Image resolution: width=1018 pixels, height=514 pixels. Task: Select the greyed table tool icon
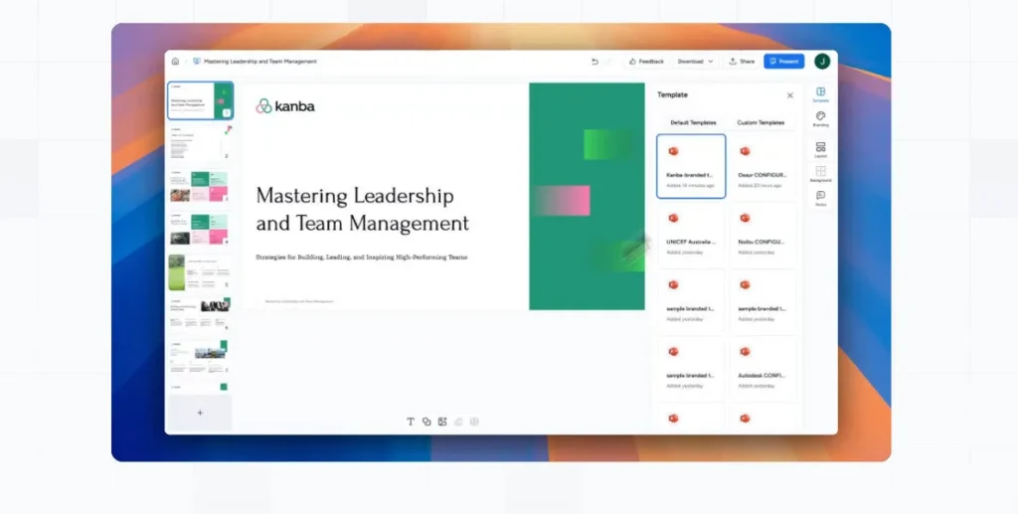pyautogui.click(x=474, y=422)
